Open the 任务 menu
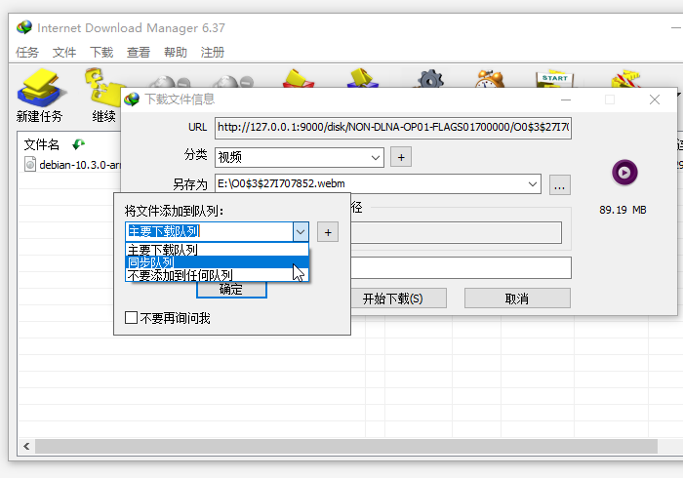This screenshot has width=683, height=478. click(27, 53)
